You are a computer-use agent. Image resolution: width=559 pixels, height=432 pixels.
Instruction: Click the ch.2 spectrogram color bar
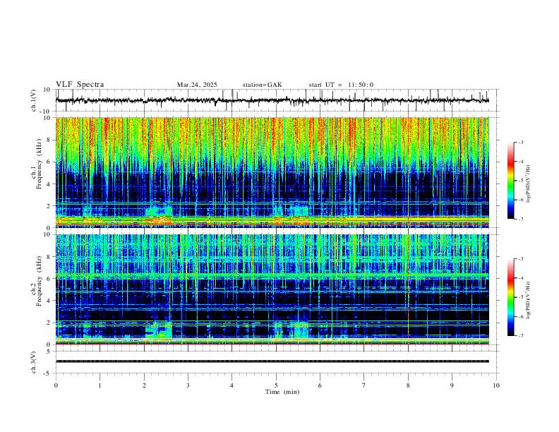(510, 297)
